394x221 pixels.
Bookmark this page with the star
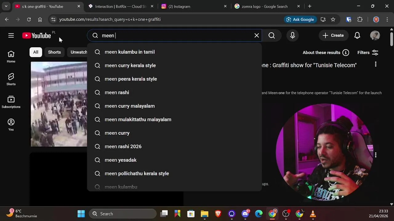(333, 19)
